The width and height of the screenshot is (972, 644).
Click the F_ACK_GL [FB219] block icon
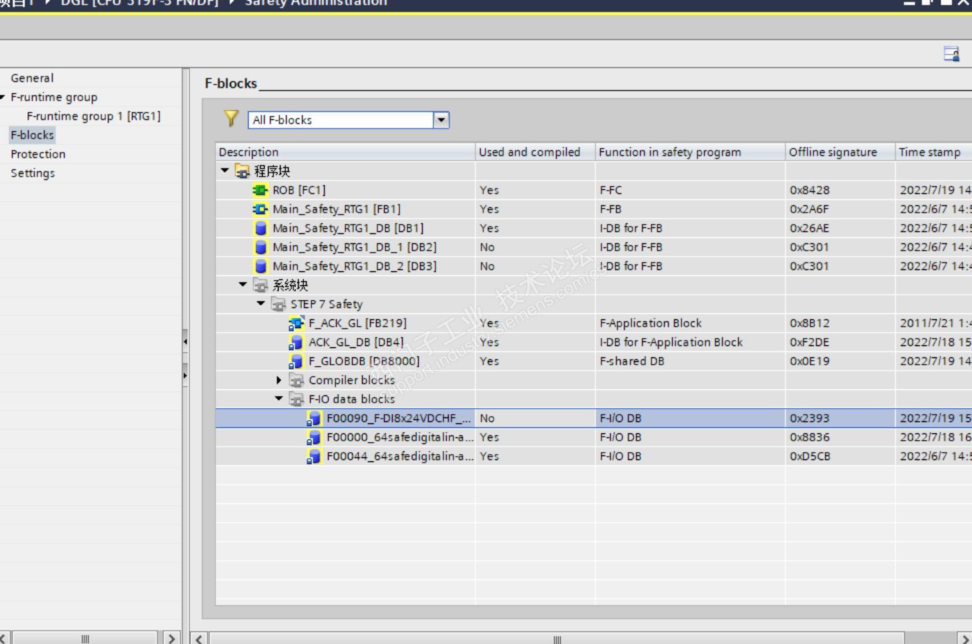pyautogui.click(x=296, y=323)
